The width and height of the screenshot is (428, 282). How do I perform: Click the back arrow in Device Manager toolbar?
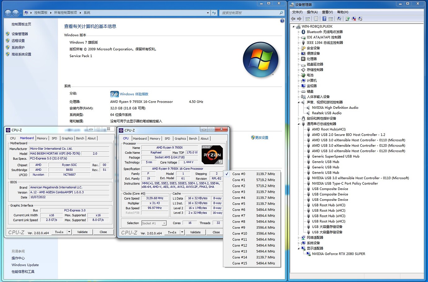click(x=293, y=19)
